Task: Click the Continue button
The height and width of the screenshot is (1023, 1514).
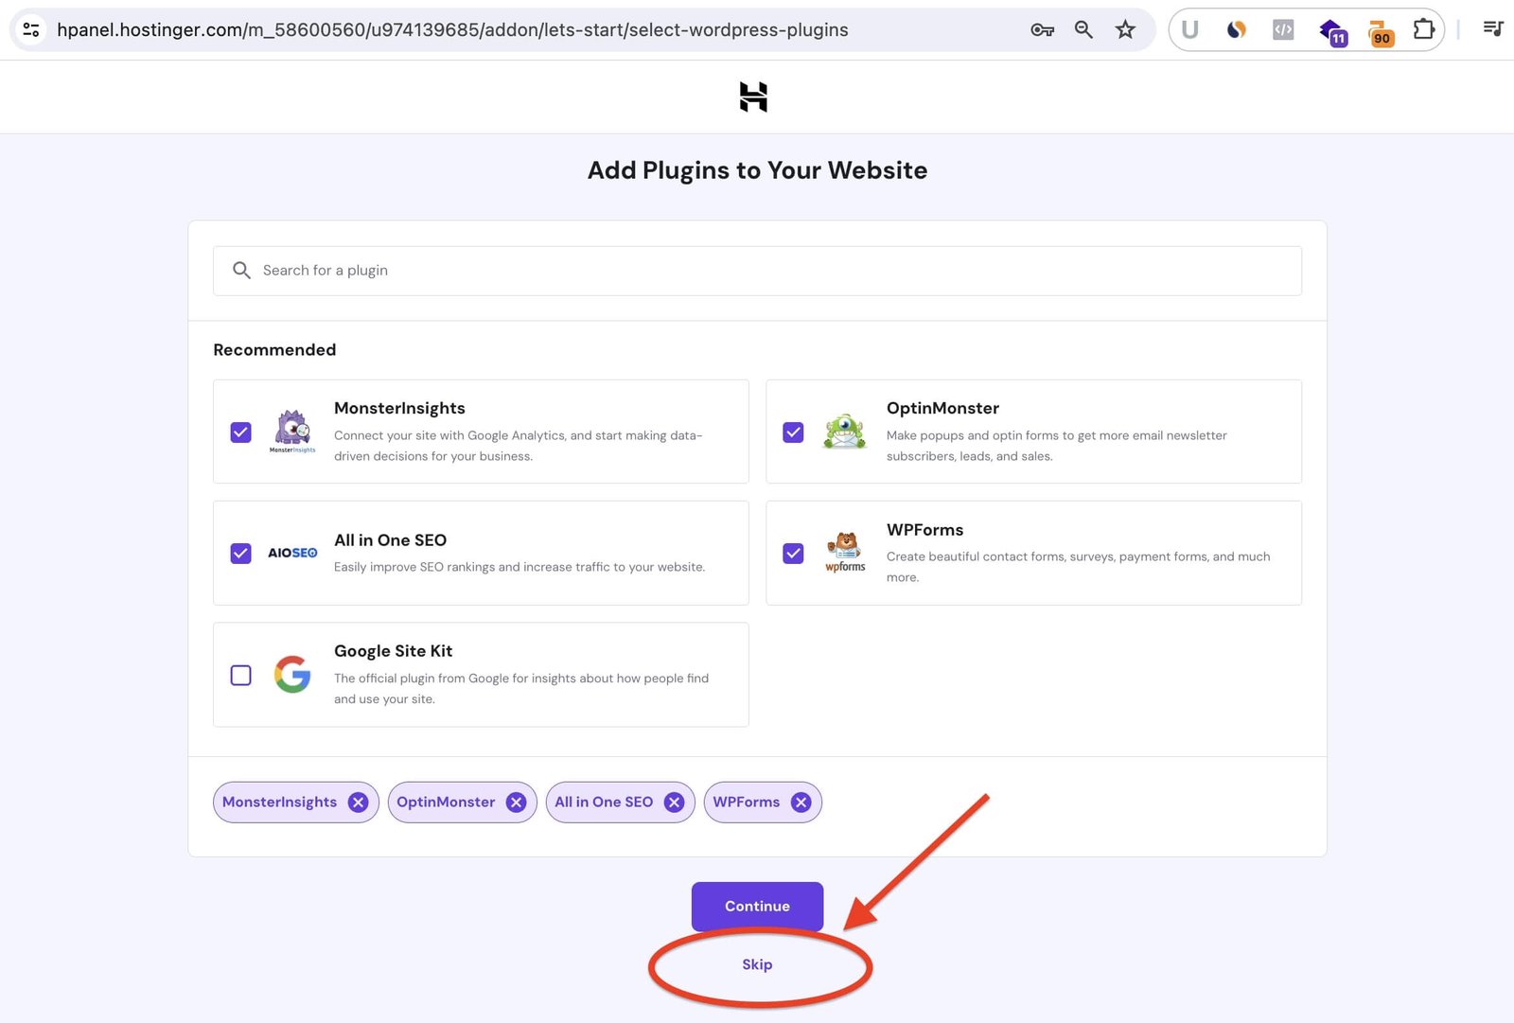Action: click(757, 907)
